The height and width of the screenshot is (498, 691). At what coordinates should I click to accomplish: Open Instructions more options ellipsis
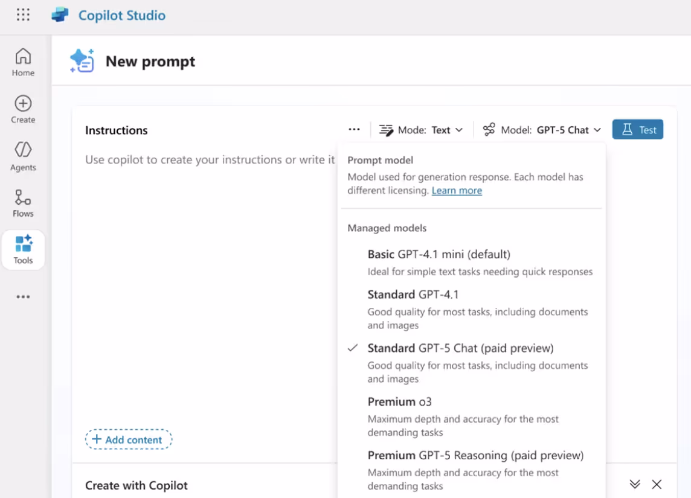click(354, 129)
